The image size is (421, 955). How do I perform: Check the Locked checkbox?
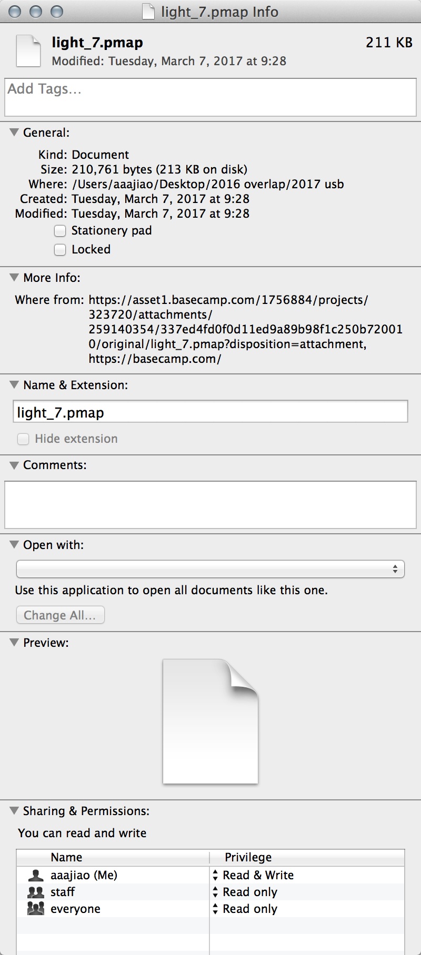click(60, 250)
